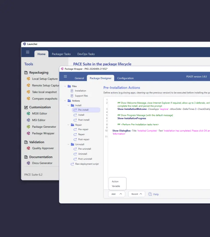This screenshot has width=210, height=237.
Task: Click the Take local snapshot icon
Action: point(28,92)
